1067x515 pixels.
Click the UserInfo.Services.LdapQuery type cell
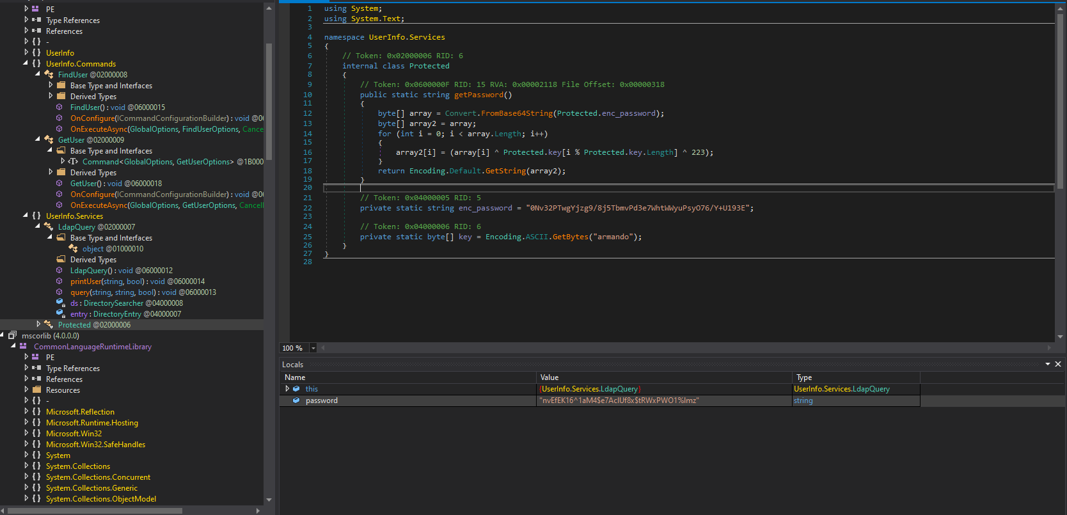[x=856, y=389]
